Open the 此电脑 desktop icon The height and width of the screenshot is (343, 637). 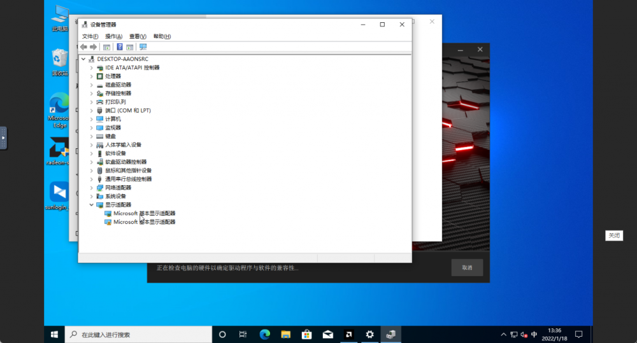click(x=60, y=18)
